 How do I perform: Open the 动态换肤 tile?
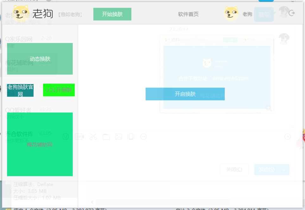point(40,59)
